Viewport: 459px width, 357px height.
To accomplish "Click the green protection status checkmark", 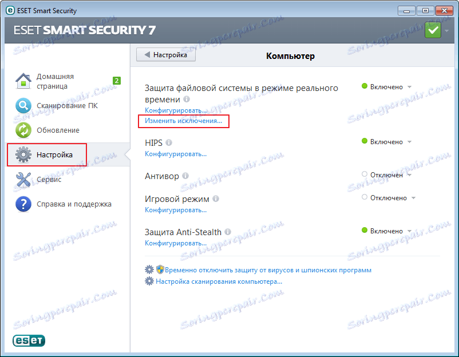I will point(433,30).
